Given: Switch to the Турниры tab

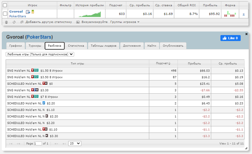Looking at the screenshot, I should pyautogui.click(x=35, y=46).
